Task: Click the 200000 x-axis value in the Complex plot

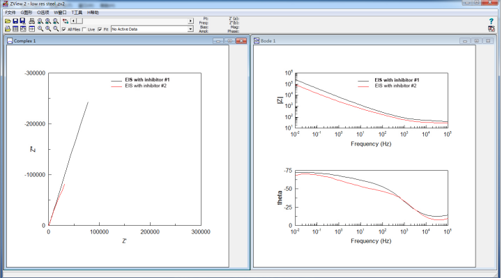Action: (150, 232)
